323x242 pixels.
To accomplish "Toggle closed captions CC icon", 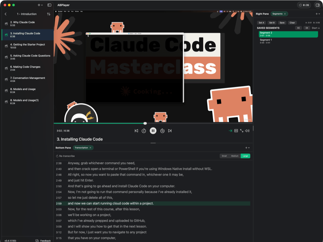I will (236, 131).
